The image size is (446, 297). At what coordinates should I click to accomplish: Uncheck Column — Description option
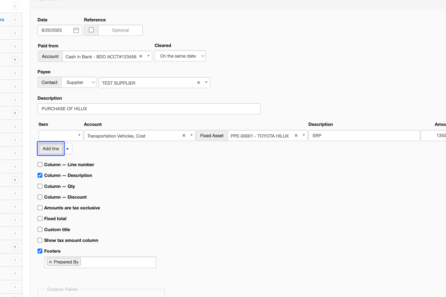(x=40, y=175)
